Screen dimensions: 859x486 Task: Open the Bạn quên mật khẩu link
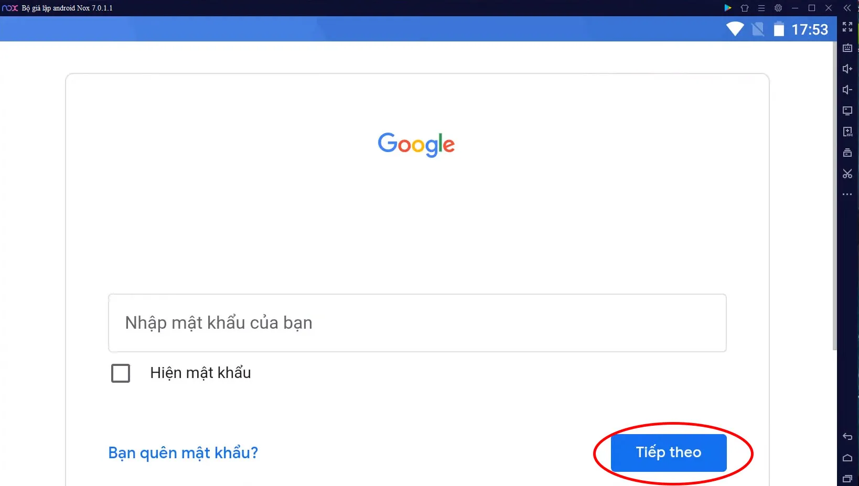tap(182, 452)
